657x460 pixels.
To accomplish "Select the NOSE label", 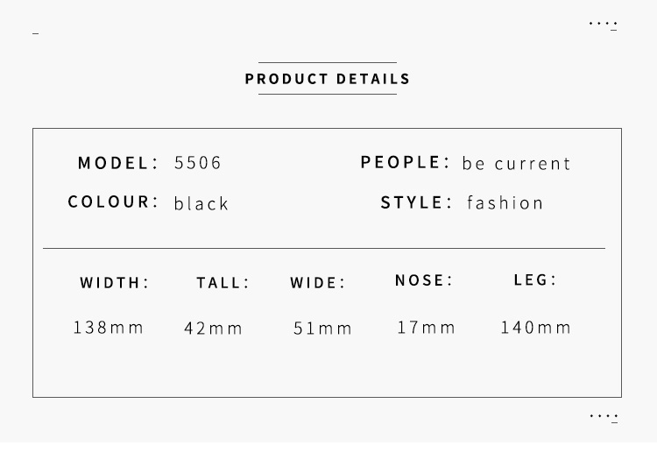I will point(424,280).
